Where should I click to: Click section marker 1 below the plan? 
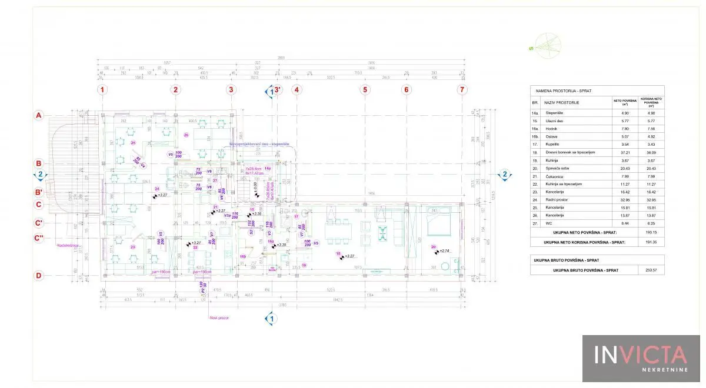pyautogui.click(x=272, y=319)
